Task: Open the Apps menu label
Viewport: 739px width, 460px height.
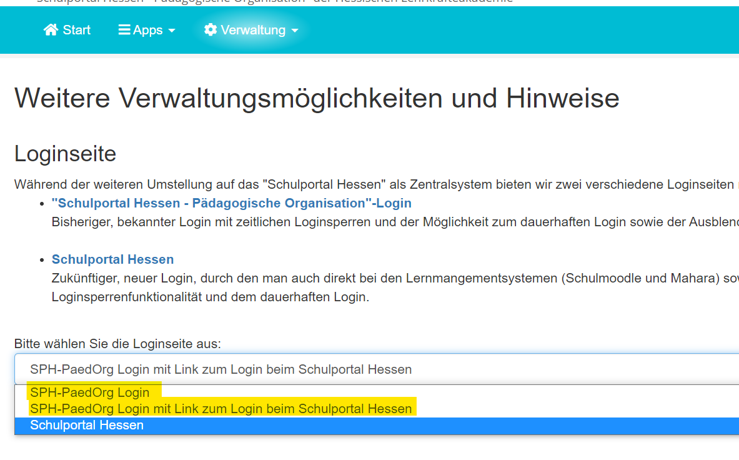Action: tap(147, 30)
